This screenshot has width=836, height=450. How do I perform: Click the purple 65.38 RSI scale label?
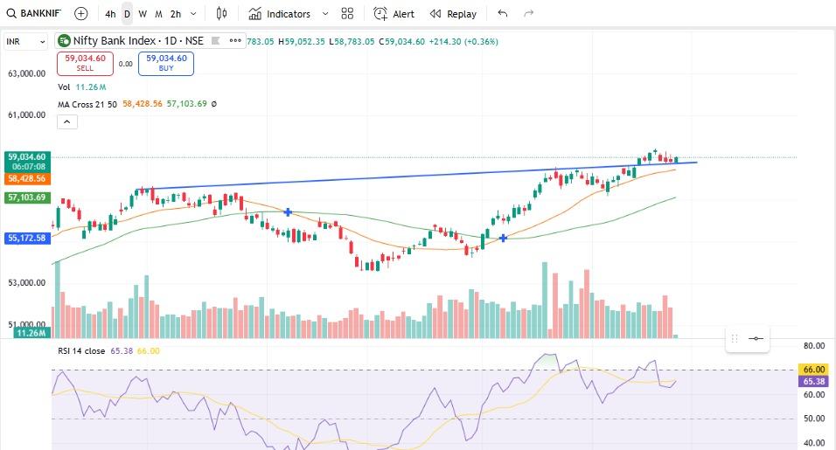click(x=813, y=381)
